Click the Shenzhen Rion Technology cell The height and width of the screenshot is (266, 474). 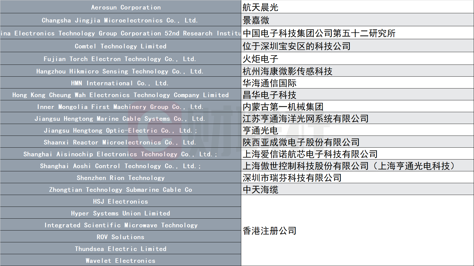(120, 178)
